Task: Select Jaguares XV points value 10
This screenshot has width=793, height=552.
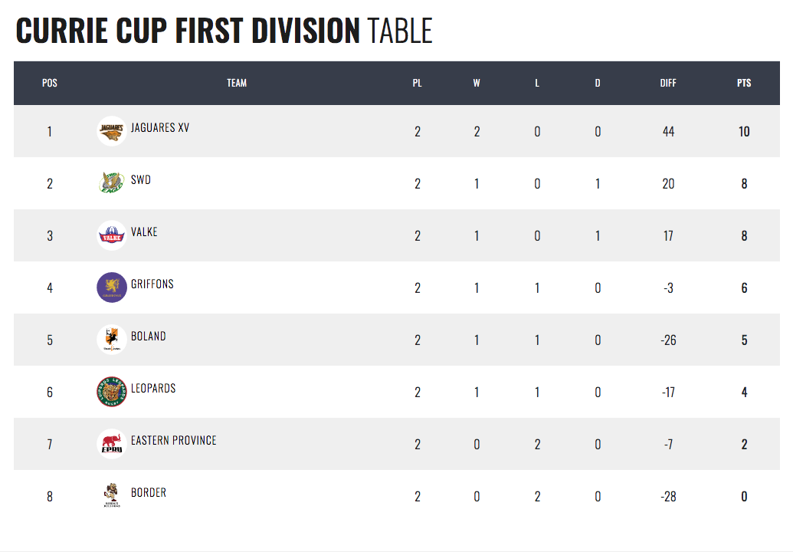Action: (x=744, y=132)
